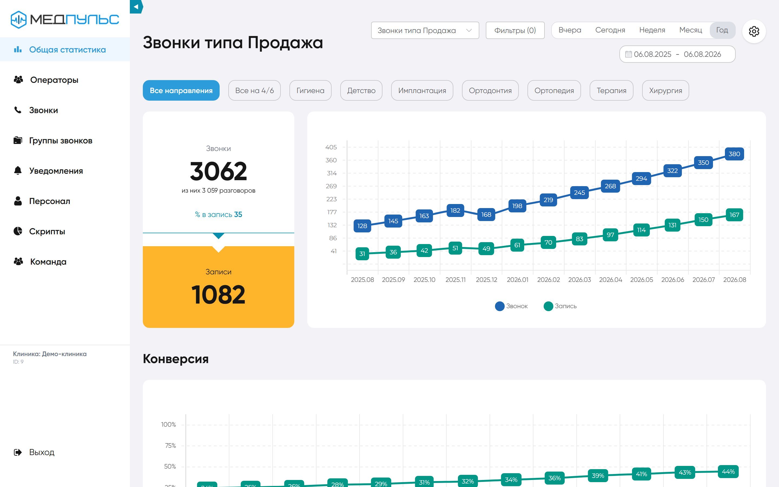
Task: Toggle the Звонок series in legend
Action: click(x=511, y=306)
